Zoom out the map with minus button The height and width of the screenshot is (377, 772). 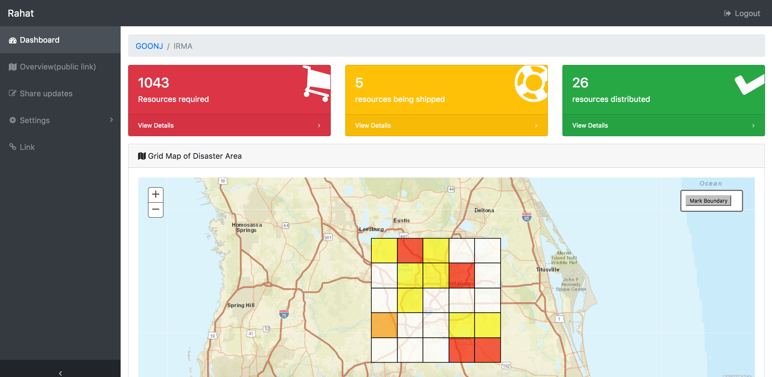(155, 209)
